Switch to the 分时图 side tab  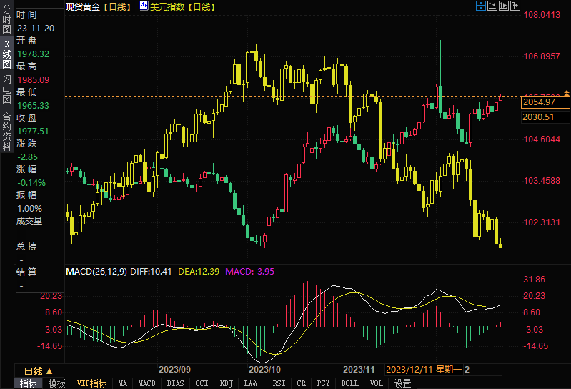point(6,19)
